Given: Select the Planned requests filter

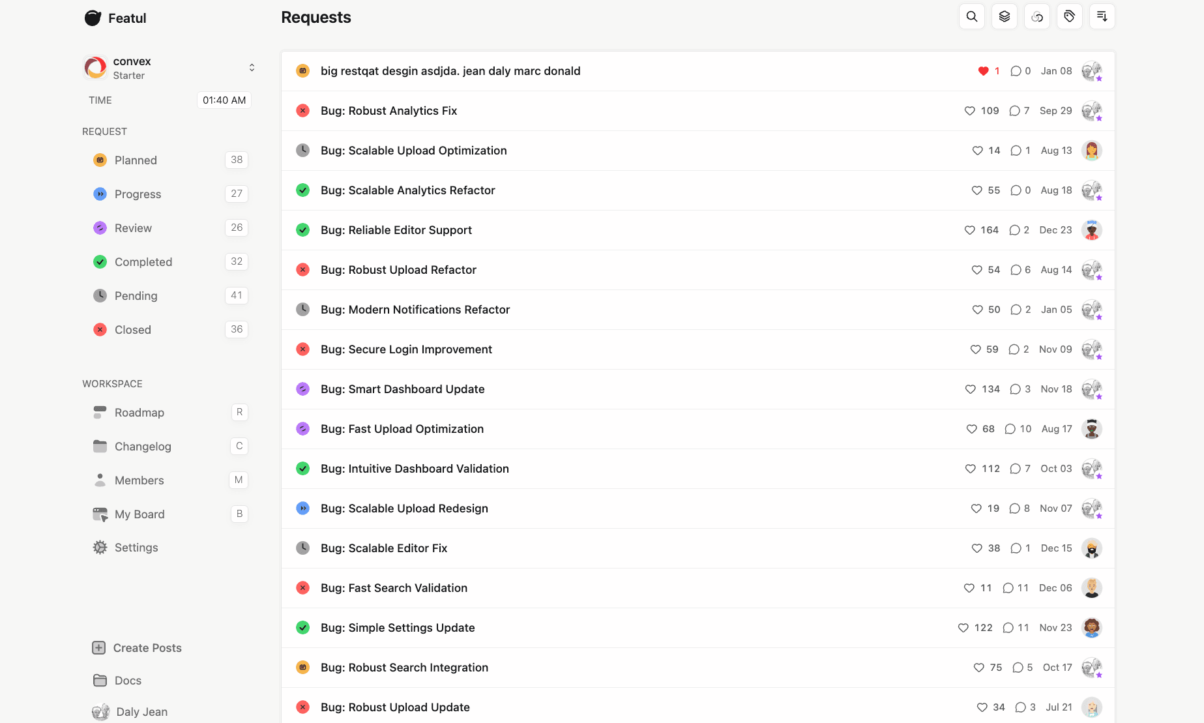Looking at the screenshot, I should tap(135, 160).
